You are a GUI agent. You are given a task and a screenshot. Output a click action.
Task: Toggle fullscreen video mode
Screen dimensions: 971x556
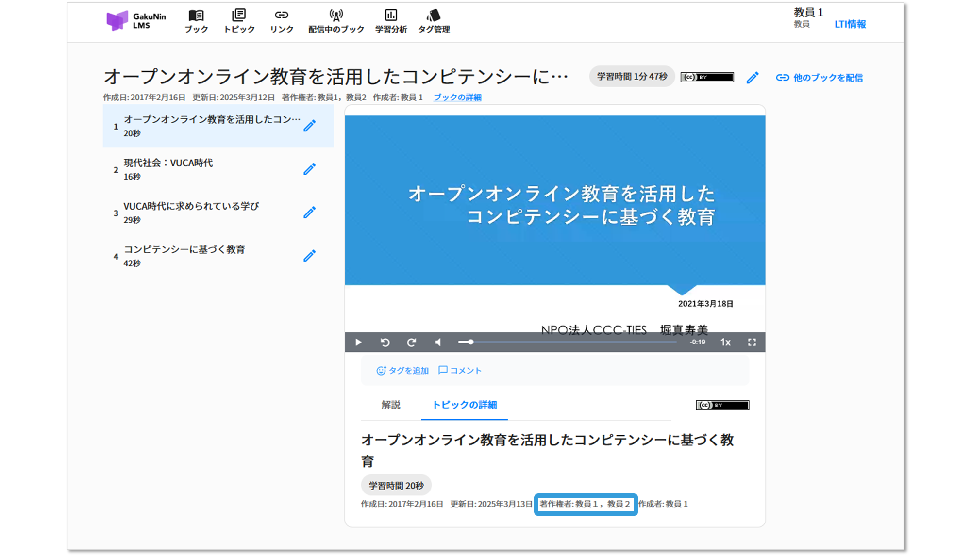[x=752, y=343]
